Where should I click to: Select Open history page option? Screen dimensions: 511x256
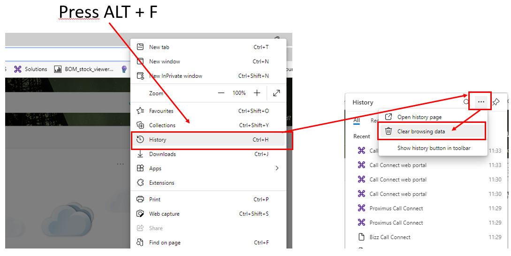[419, 117]
